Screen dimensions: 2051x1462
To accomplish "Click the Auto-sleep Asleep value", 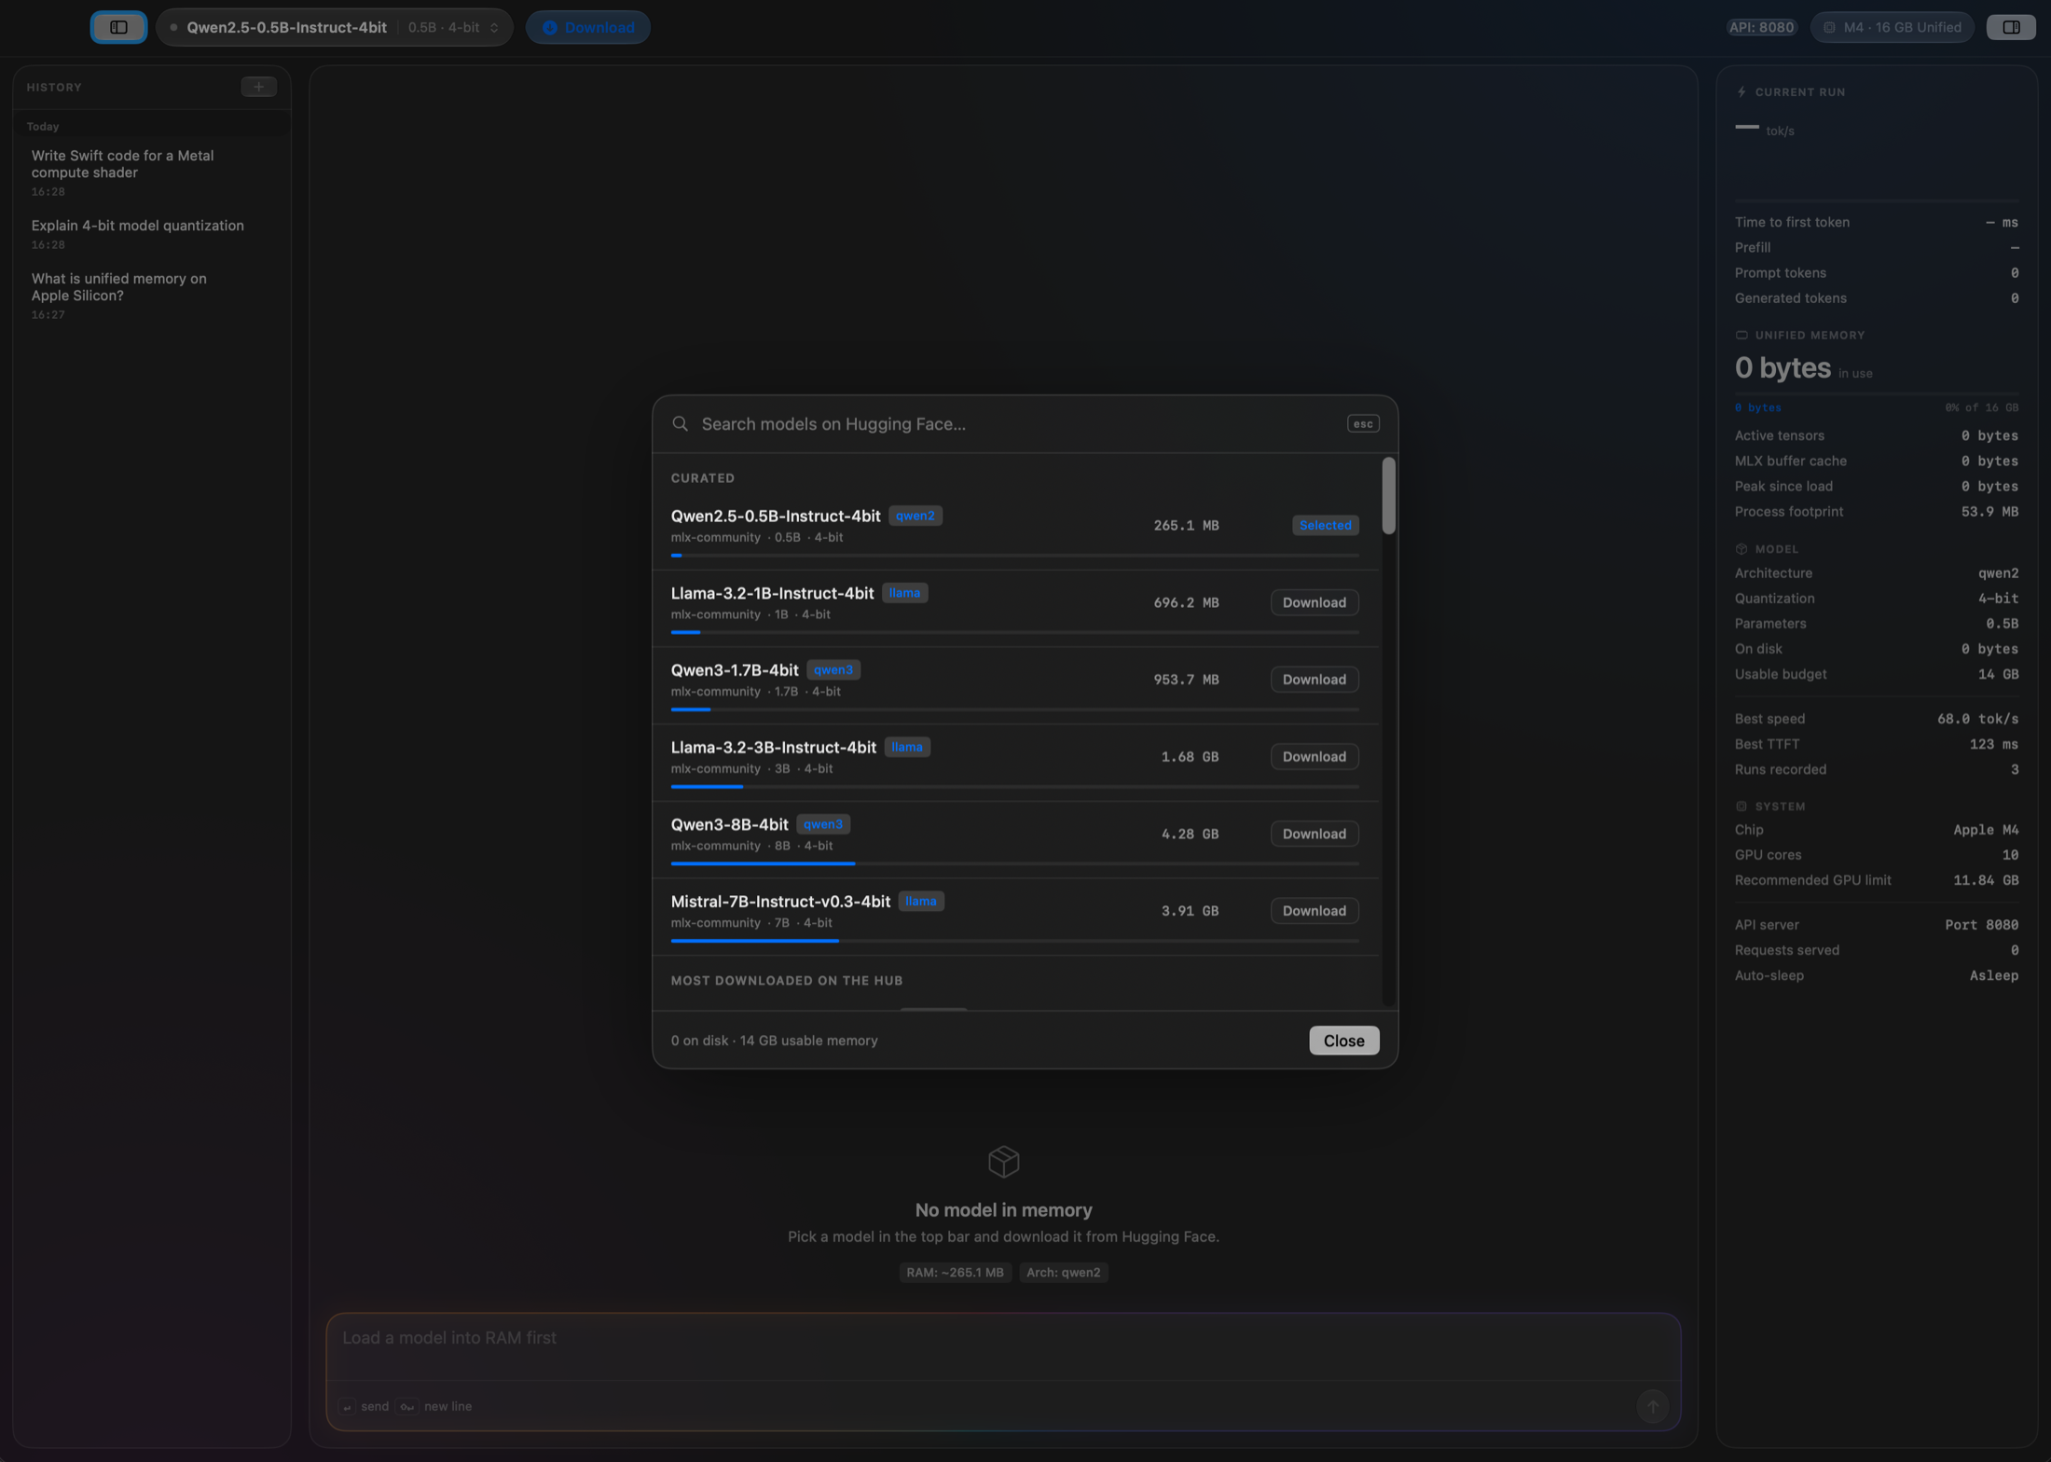I will click(1993, 975).
